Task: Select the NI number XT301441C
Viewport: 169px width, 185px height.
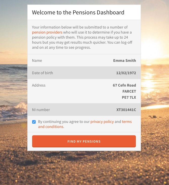Action: pos(126,110)
